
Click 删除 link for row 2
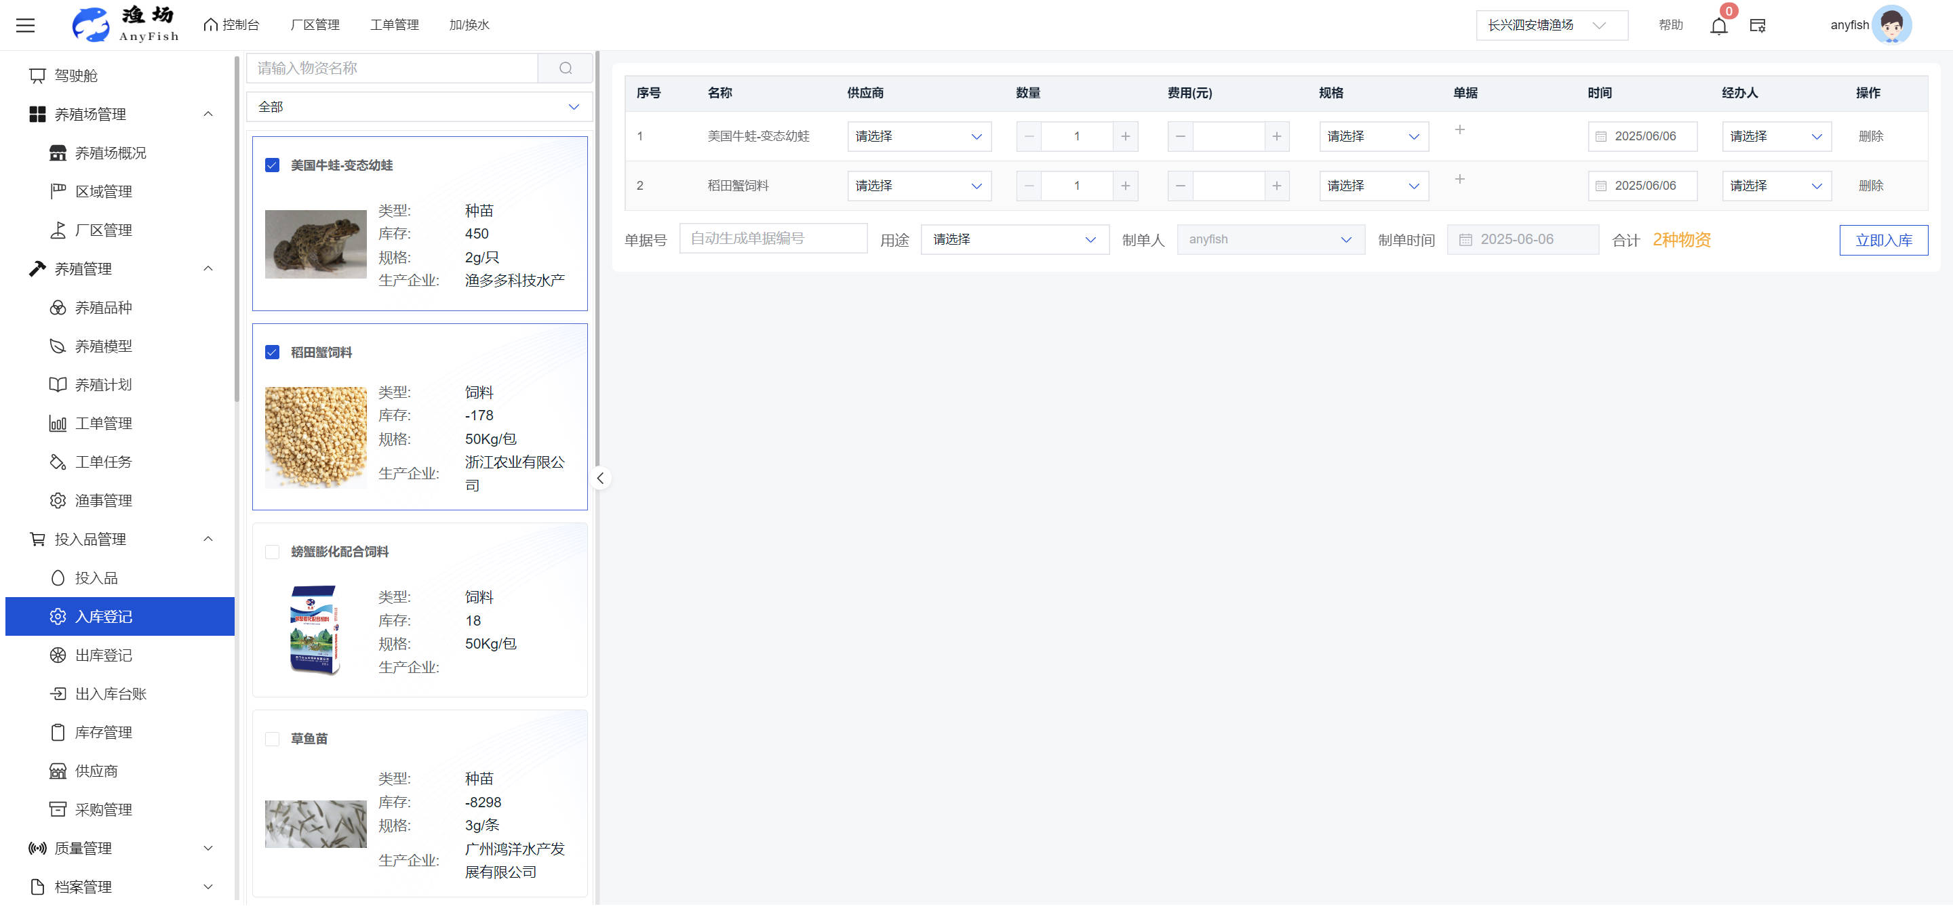pos(1870,186)
